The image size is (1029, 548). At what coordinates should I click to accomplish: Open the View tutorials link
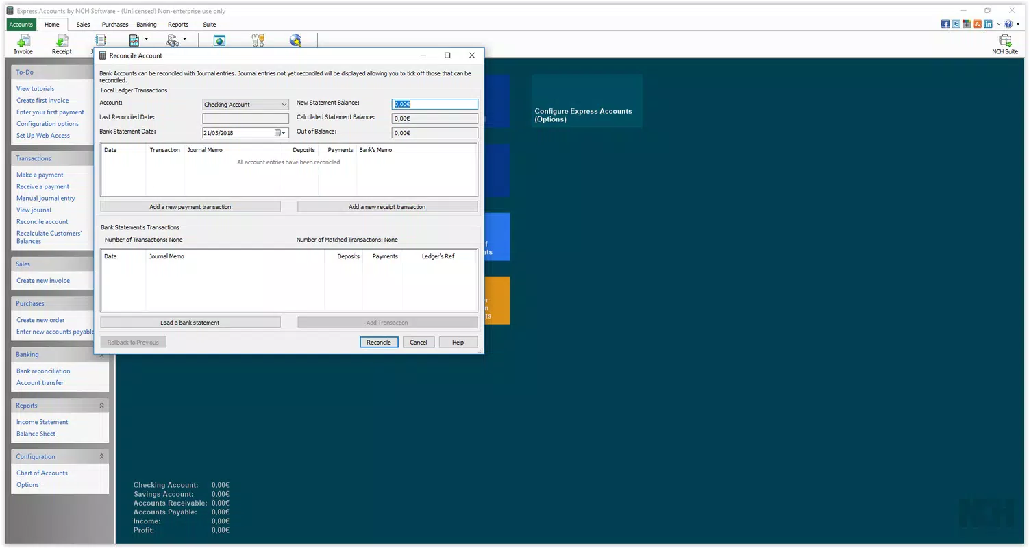[x=35, y=88]
